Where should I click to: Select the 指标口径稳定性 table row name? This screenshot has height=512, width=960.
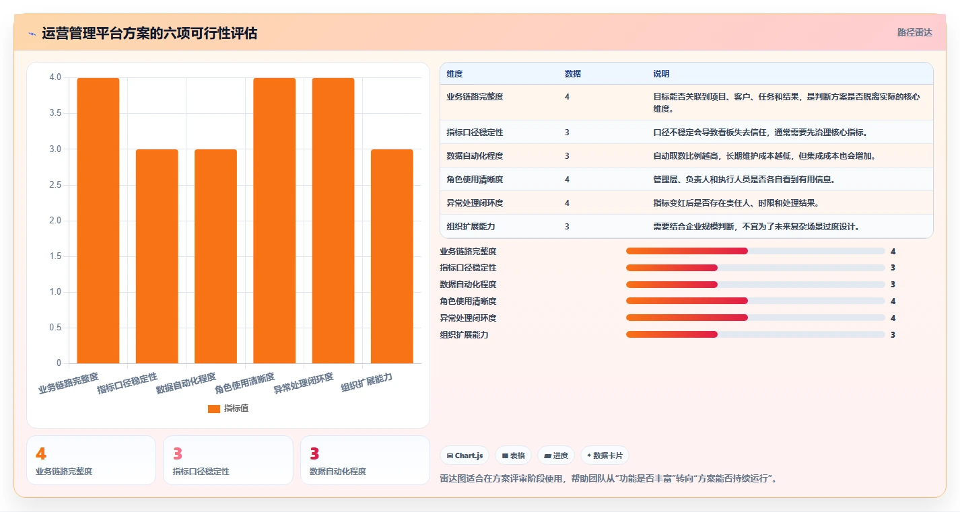[475, 133]
